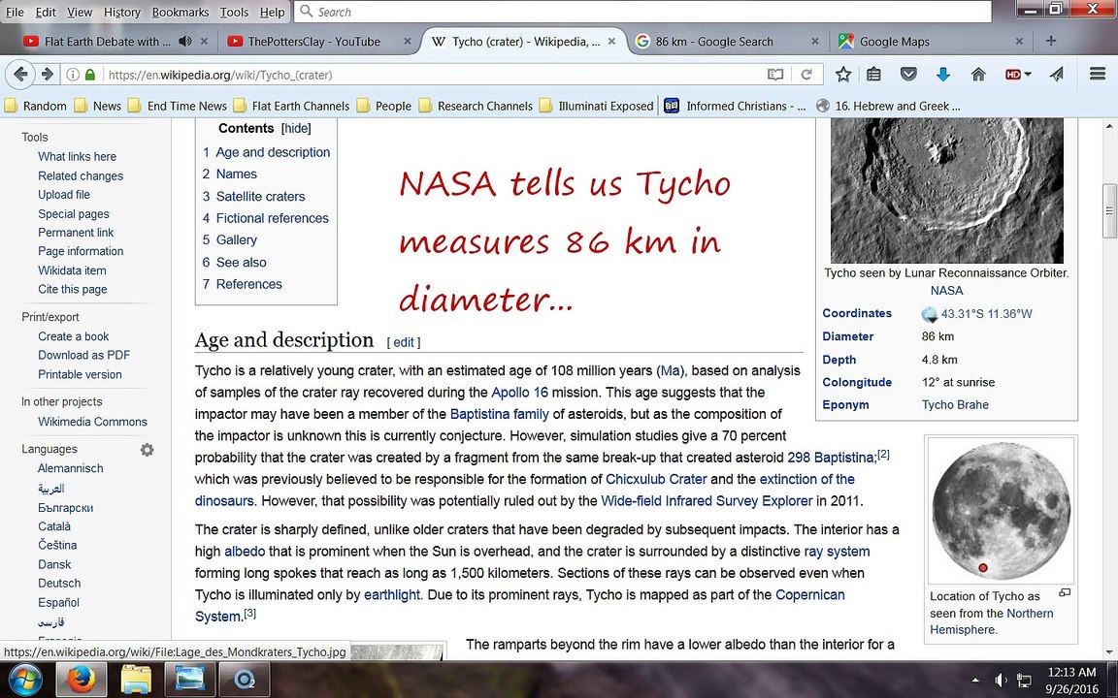Open a new tab with the plus button

click(x=1051, y=42)
